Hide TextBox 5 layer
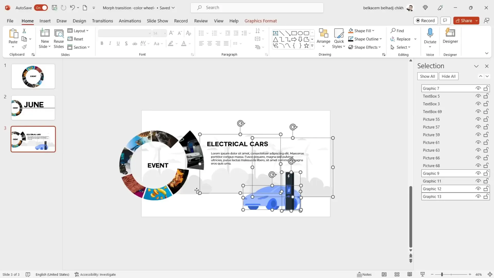Image resolution: width=494 pixels, height=278 pixels. [x=478, y=96]
